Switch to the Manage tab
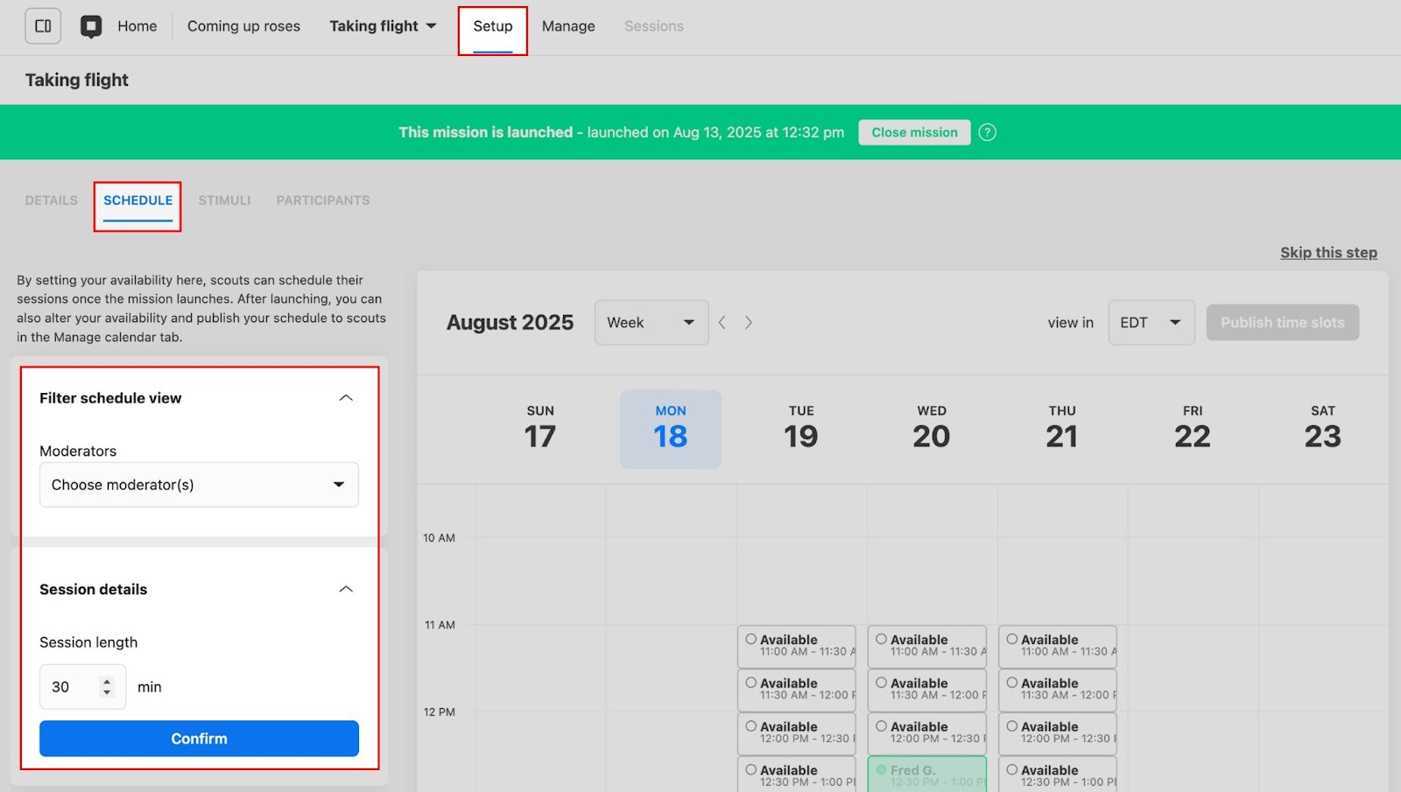This screenshot has height=792, width=1401. [568, 26]
